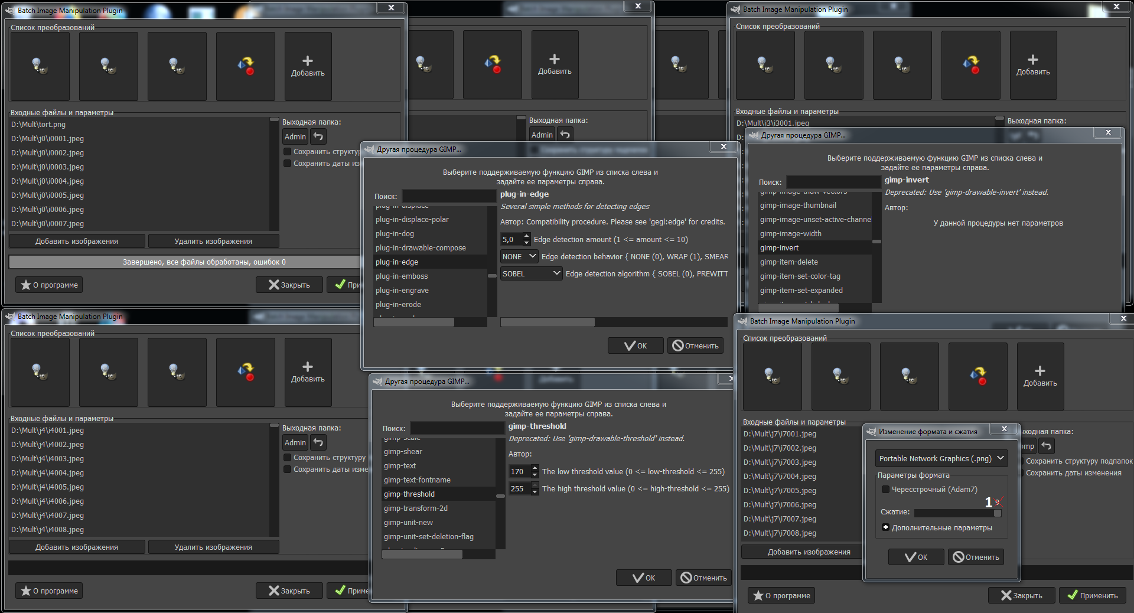
Task: Click the Сжатие compression slider
Action: click(x=957, y=513)
